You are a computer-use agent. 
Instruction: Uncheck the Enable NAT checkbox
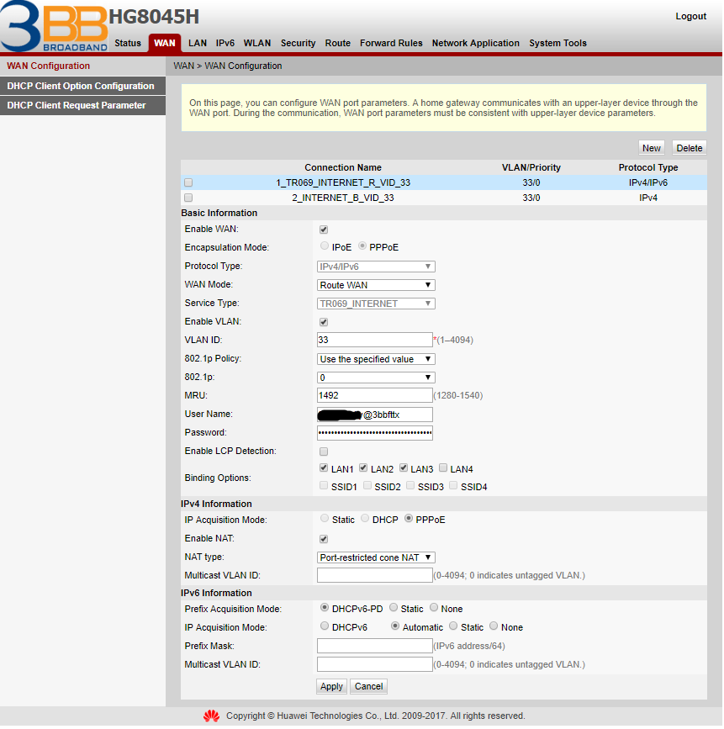tap(324, 539)
